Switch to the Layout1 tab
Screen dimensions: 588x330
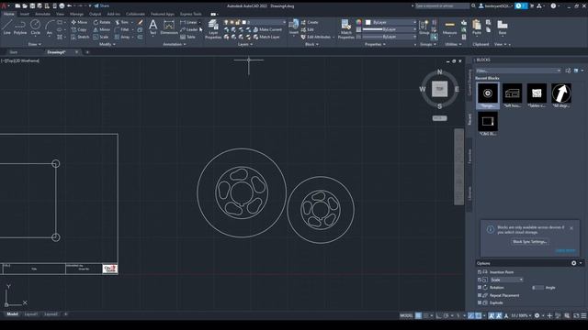[30, 314]
